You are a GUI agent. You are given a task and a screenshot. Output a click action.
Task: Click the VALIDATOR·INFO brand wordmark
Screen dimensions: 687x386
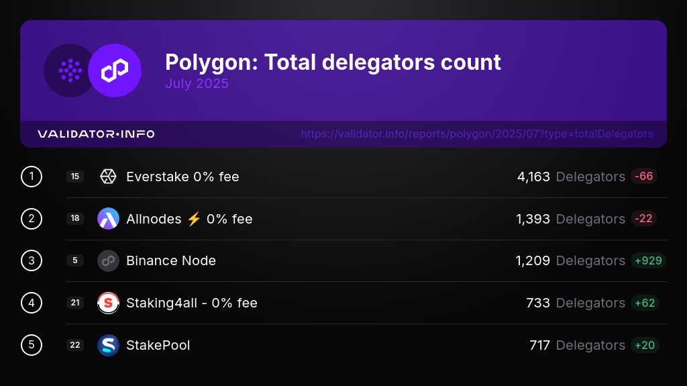(x=96, y=134)
